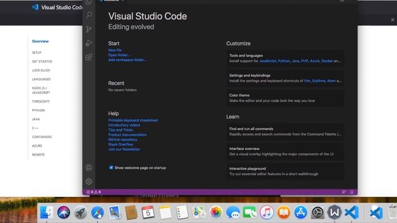Open iTunes from the dock
This screenshot has width=397, height=223.
point(267,212)
